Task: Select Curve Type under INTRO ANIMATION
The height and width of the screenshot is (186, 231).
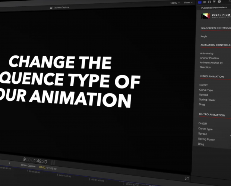Action: [206, 90]
